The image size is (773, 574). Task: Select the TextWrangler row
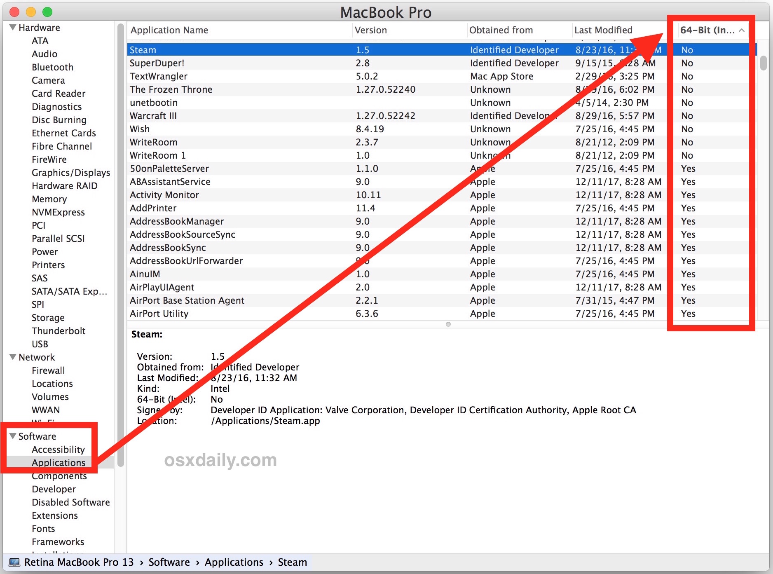(442, 76)
